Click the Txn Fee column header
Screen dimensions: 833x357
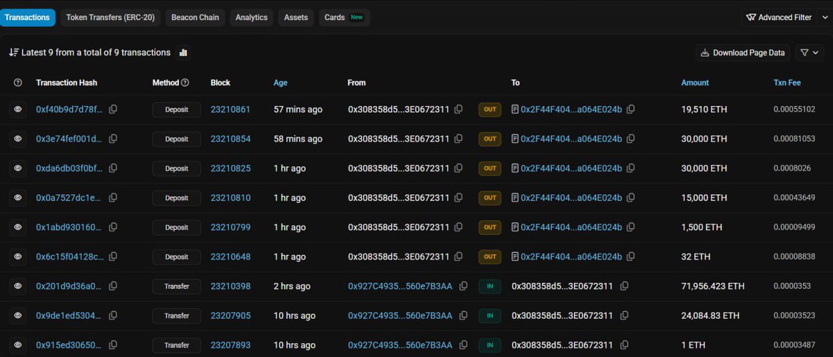pos(787,82)
